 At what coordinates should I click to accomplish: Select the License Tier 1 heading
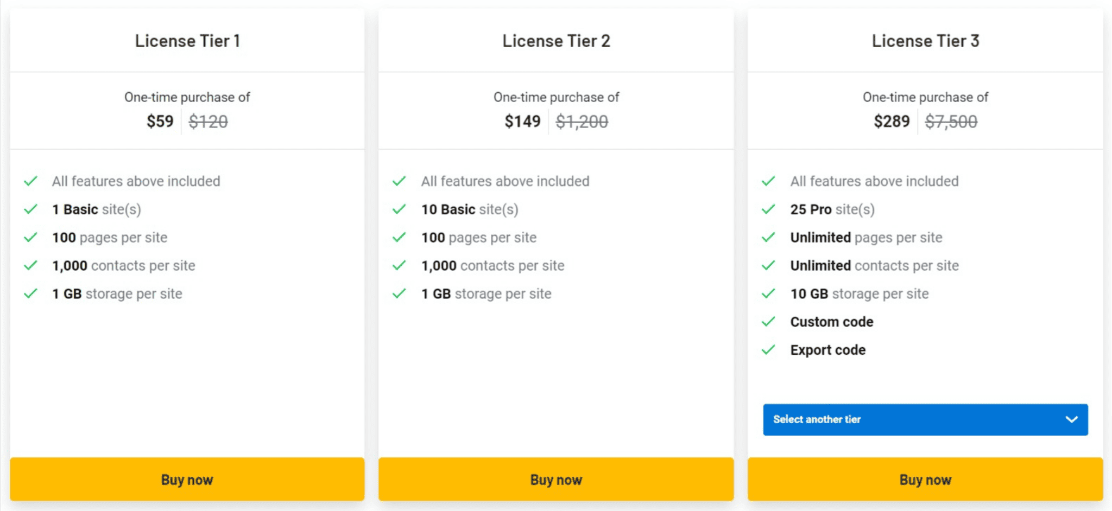click(x=187, y=41)
